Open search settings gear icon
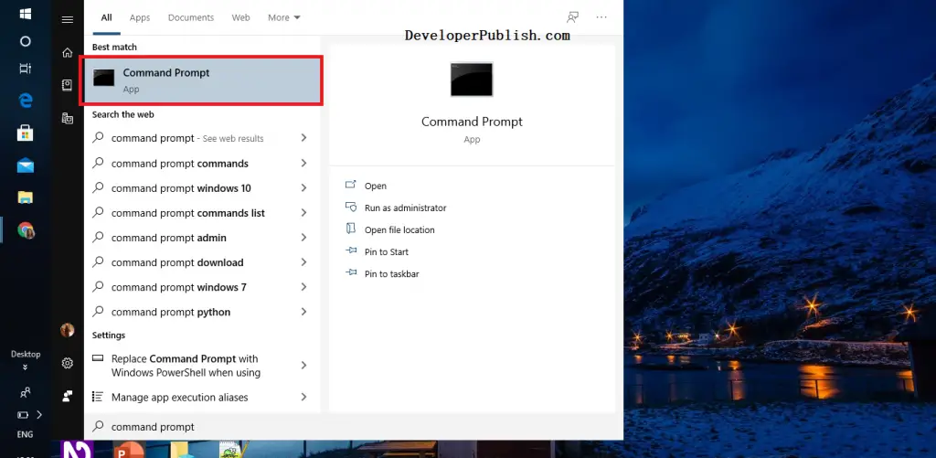Screen dimensions: 936x458 [68, 363]
